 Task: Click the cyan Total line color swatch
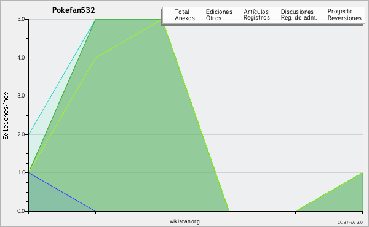coord(169,12)
